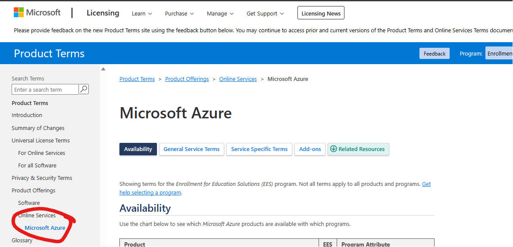
Task: Switch to the Add-ons tab
Action: click(x=310, y=149)
